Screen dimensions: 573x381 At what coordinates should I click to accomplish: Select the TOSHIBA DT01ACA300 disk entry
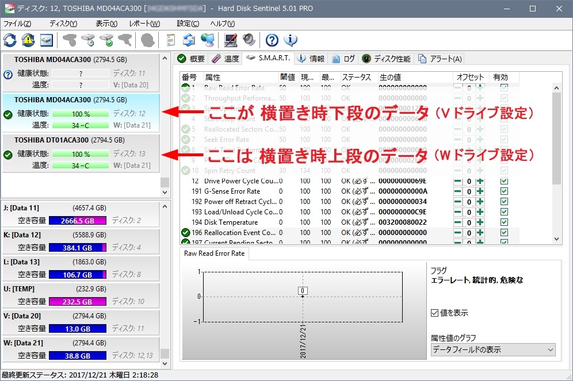pyautogui.click(x=81, y=153)
